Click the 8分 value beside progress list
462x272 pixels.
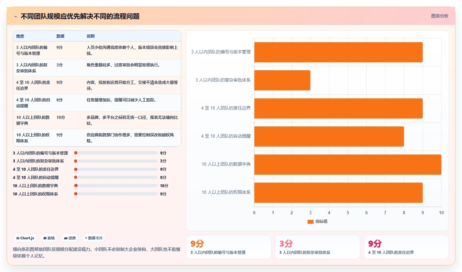pos(163,178)
